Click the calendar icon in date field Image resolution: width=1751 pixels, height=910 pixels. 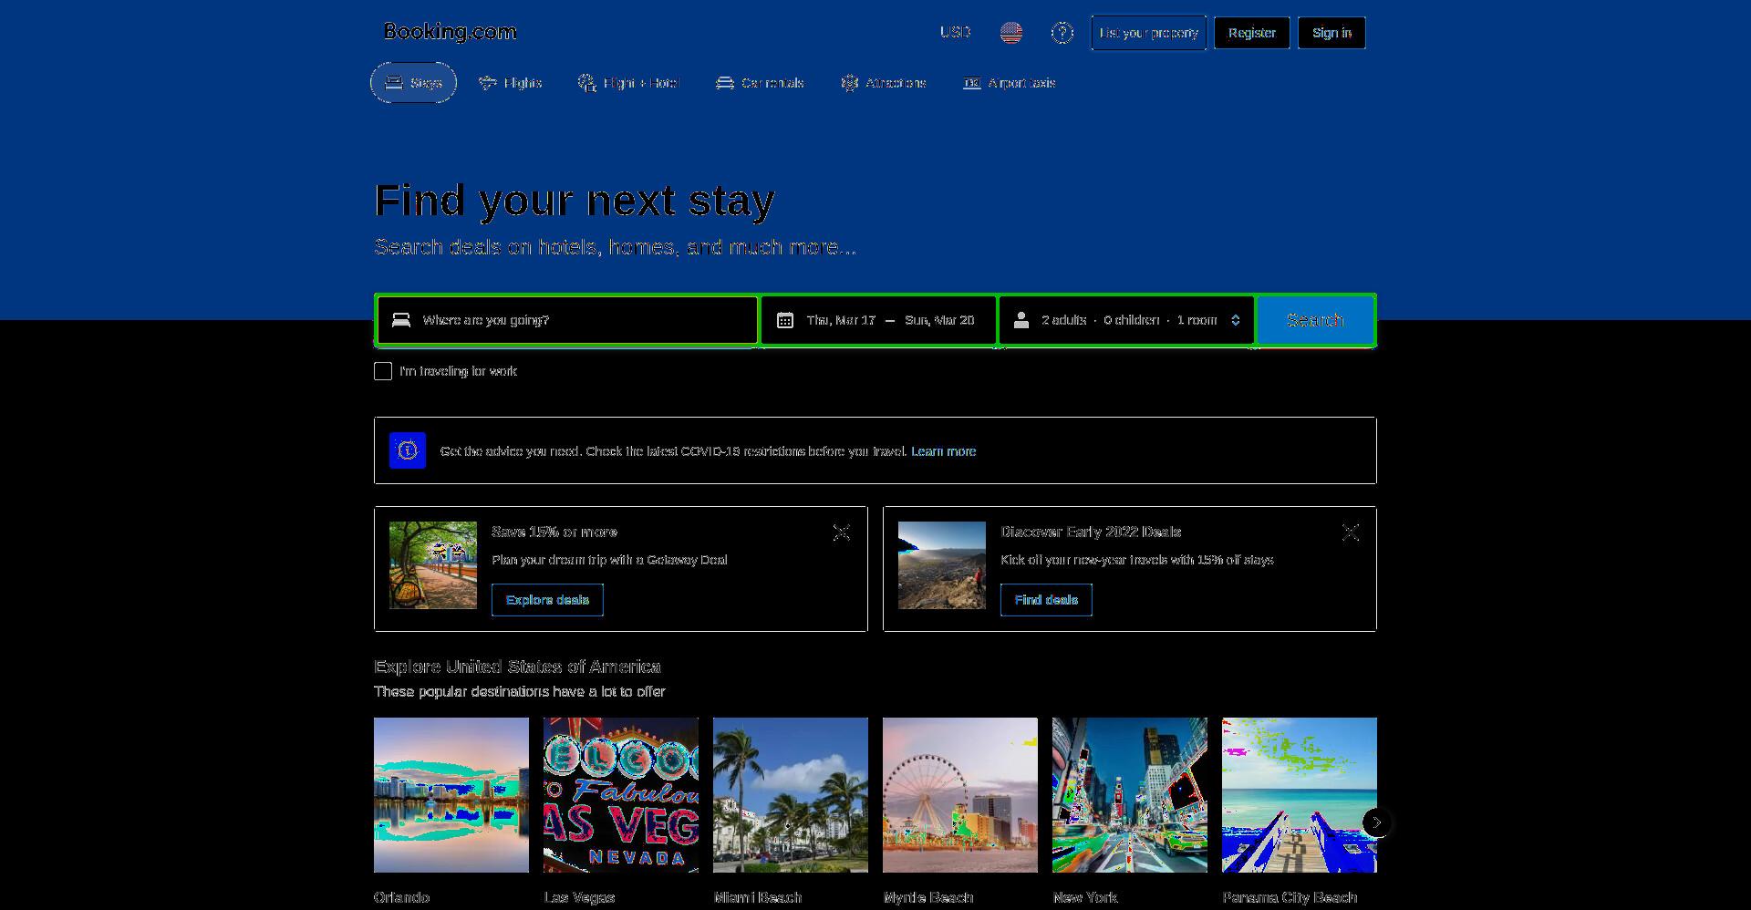click(x=784, y=320)
